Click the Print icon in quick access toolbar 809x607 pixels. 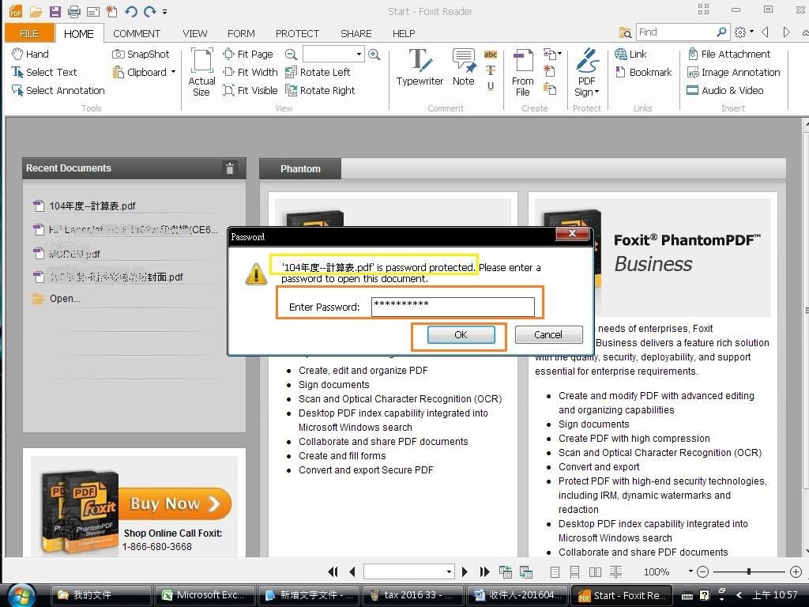pyautogui.click(x=73, y=11)
